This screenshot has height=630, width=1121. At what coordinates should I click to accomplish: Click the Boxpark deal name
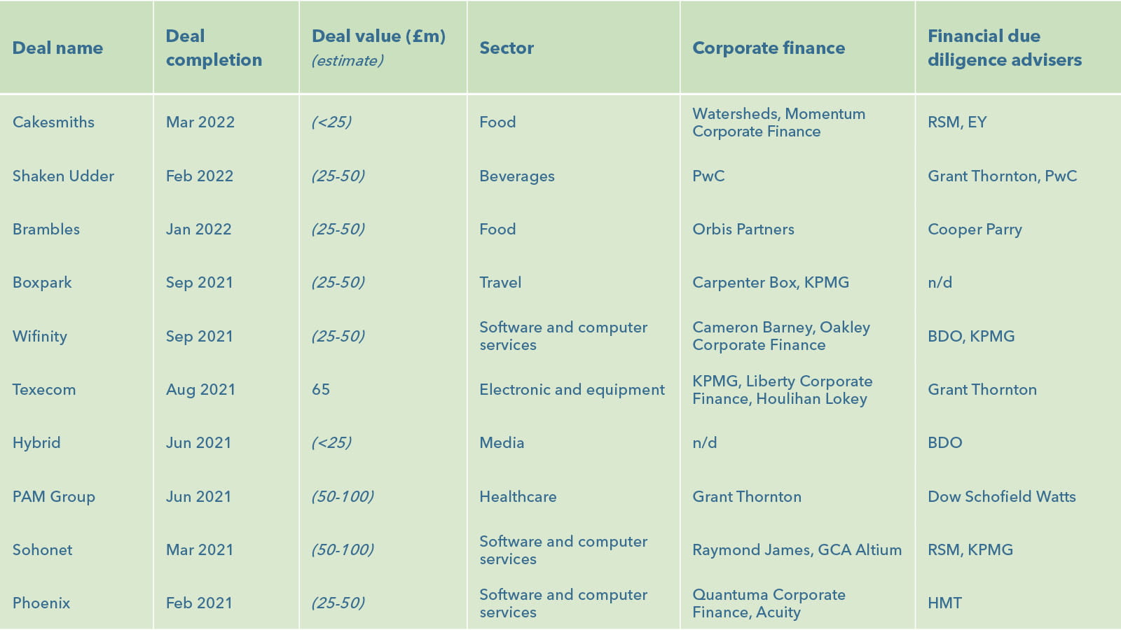42,282
